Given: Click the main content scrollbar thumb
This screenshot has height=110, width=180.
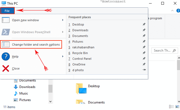Looking at the screenshot, I should (x=179, y=65).
